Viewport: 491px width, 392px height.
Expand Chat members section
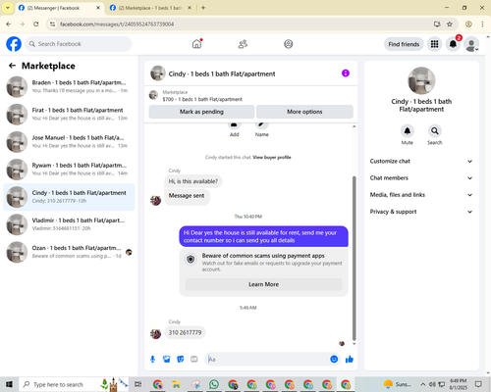pos(421,178)
